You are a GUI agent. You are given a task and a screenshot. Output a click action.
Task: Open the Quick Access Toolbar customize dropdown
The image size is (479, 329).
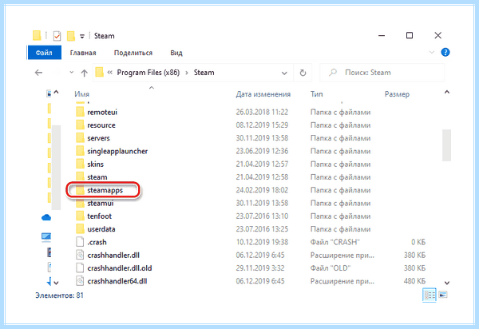pyautogui.click(x=82, y=37)
